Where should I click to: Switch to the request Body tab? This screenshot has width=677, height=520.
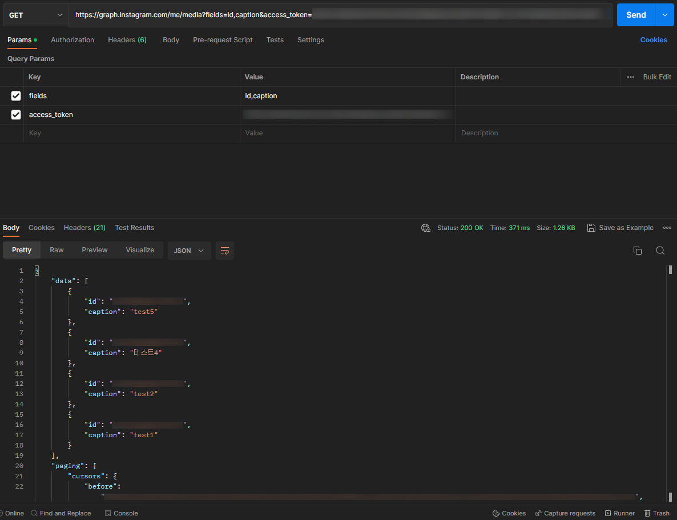171,40
